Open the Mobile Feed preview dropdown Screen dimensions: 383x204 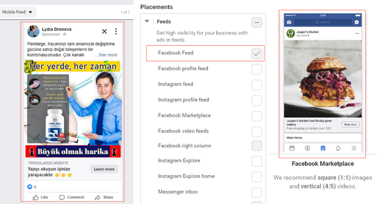pos(17,12)
